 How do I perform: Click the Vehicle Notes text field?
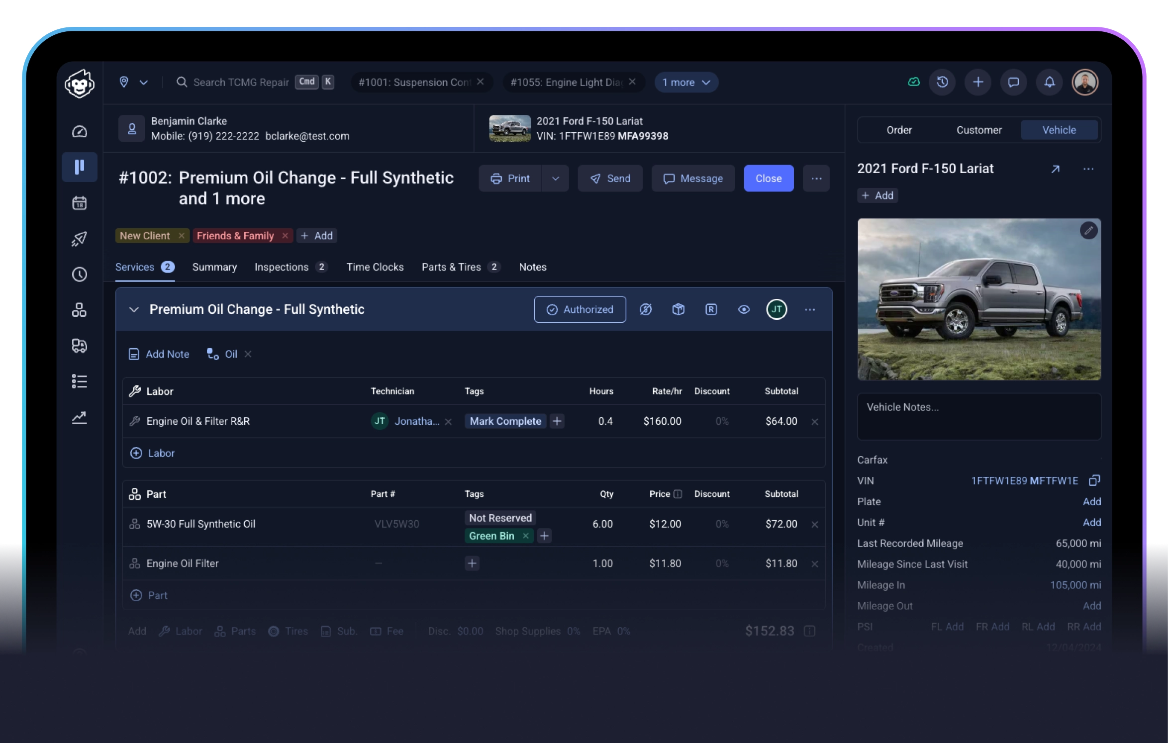[978, 416]
